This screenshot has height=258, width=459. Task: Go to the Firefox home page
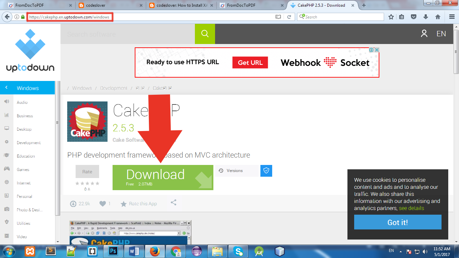click(437, 17)
